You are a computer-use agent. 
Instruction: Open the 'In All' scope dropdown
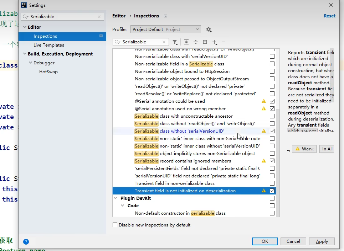coord(327,149)
